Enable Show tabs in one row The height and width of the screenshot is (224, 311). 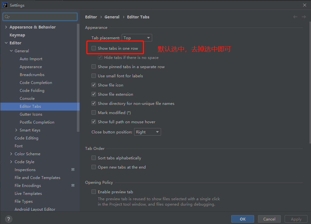click(x=94, y=48)
